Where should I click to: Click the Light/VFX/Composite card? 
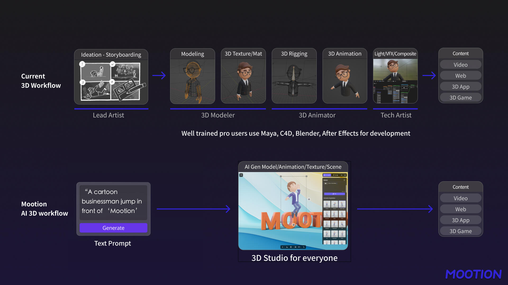click(x=395, y=76)
